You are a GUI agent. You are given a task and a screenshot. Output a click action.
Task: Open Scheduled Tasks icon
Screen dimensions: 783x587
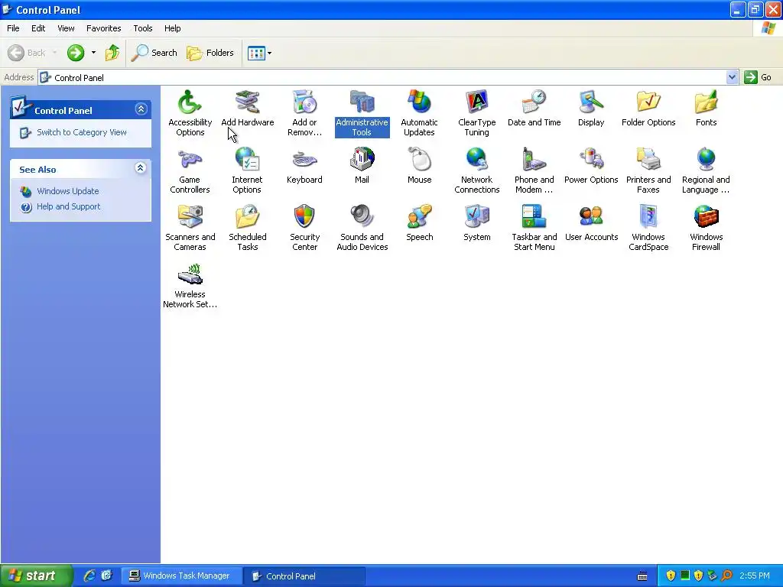[x=247, y=217]
